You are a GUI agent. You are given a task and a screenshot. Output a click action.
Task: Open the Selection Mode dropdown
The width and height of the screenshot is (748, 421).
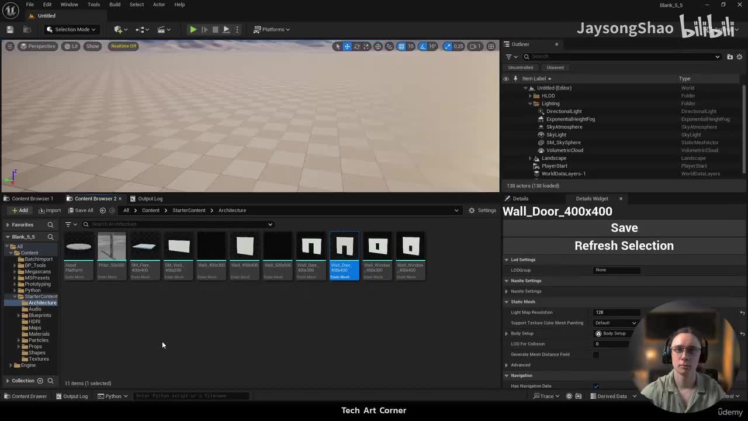[71, 29]
